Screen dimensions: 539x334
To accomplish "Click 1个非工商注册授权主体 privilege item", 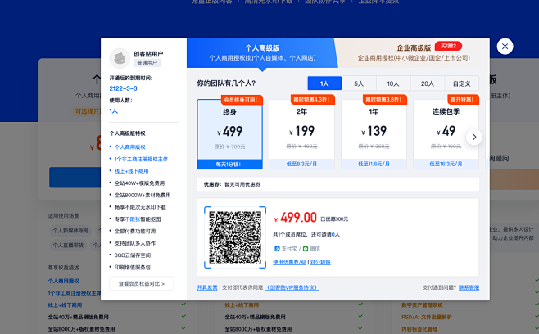I will (141, 159).
